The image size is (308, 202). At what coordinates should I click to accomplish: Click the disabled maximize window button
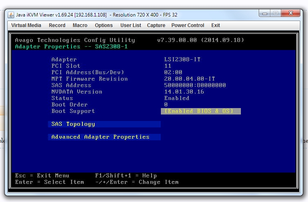pos(276,13)
